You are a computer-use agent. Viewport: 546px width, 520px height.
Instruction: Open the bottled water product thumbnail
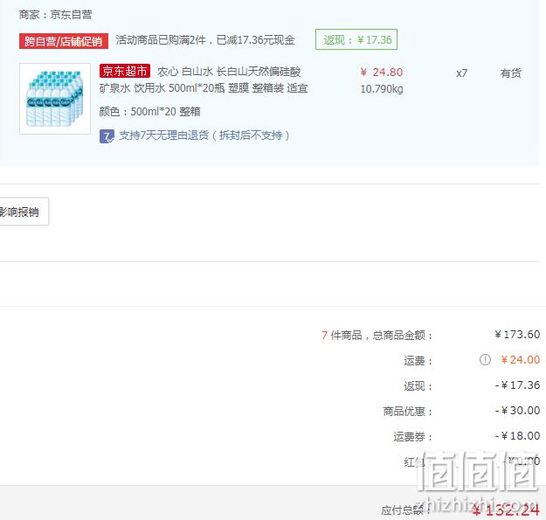point(55,99)
